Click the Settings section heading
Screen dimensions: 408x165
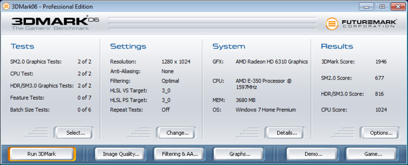128,46
